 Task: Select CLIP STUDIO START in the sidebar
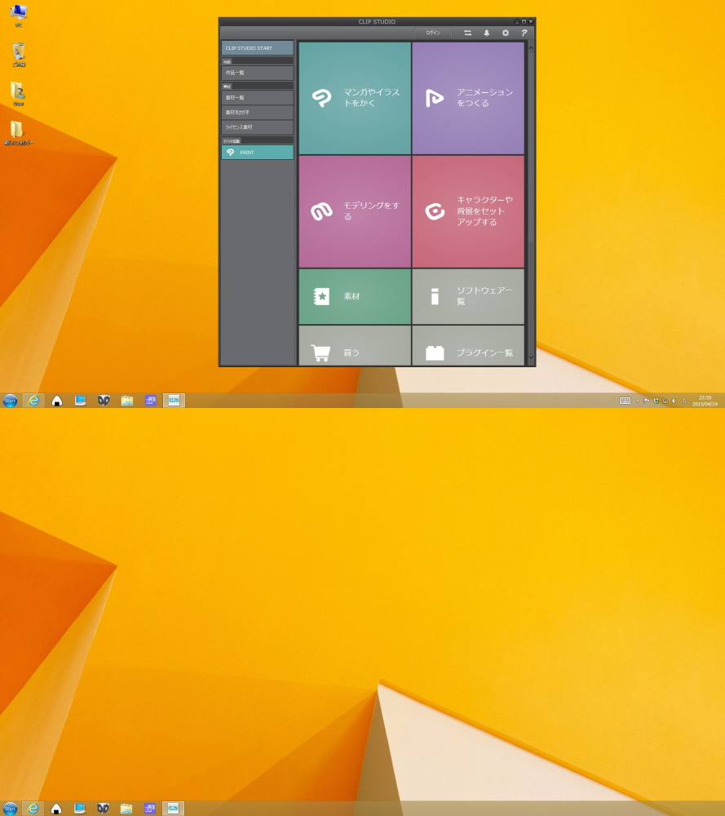pos(258,48)
